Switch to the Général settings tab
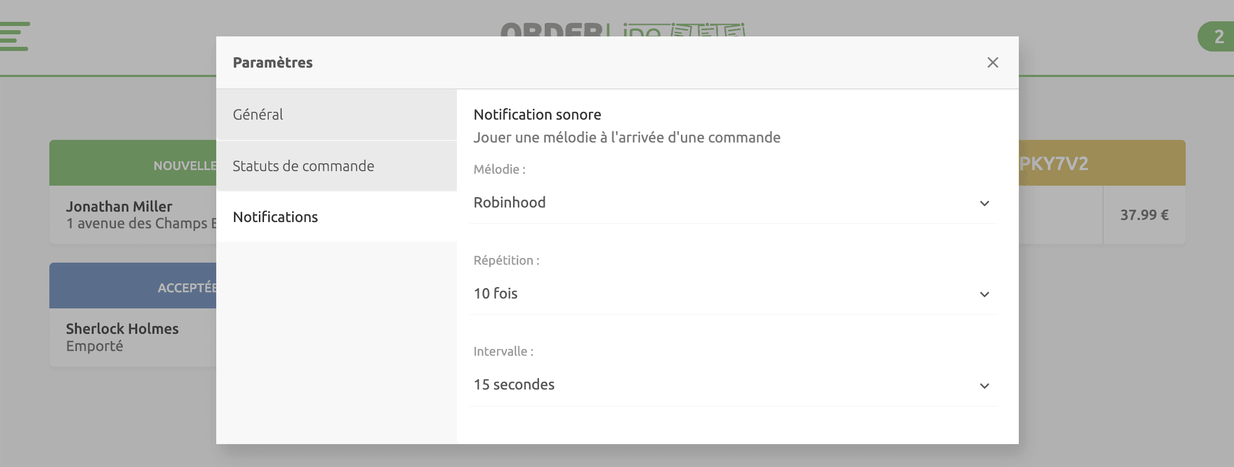Viewport: 1234px width, 467px height. pyautogui.click(x=258, y=114)
